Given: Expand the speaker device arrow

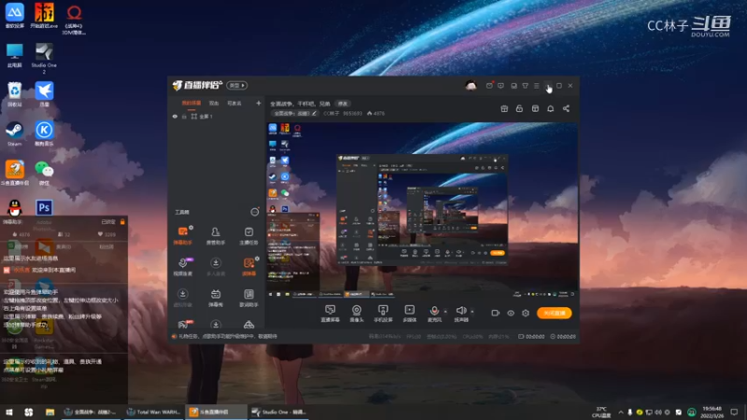Looking at the screenshot, I should (472, 312).
